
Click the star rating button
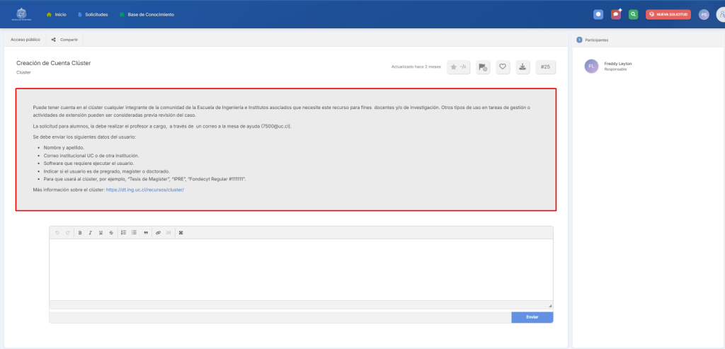pos(459,67)
